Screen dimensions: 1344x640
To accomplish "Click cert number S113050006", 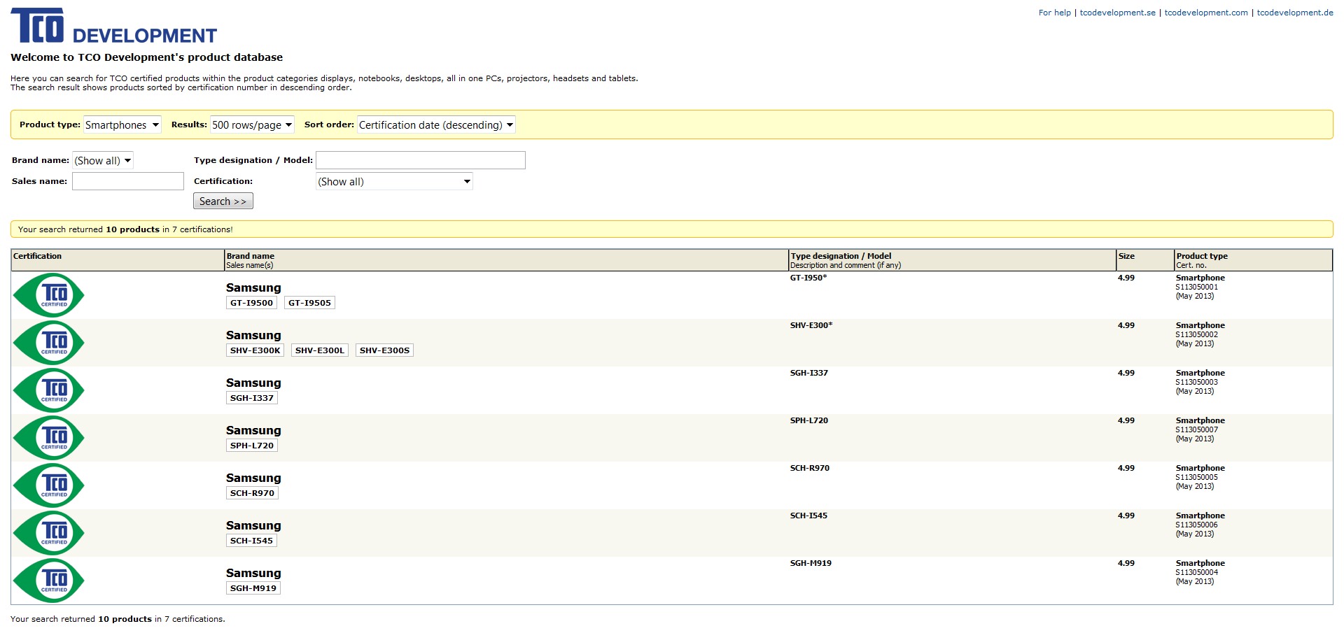I will point(1197,525).
